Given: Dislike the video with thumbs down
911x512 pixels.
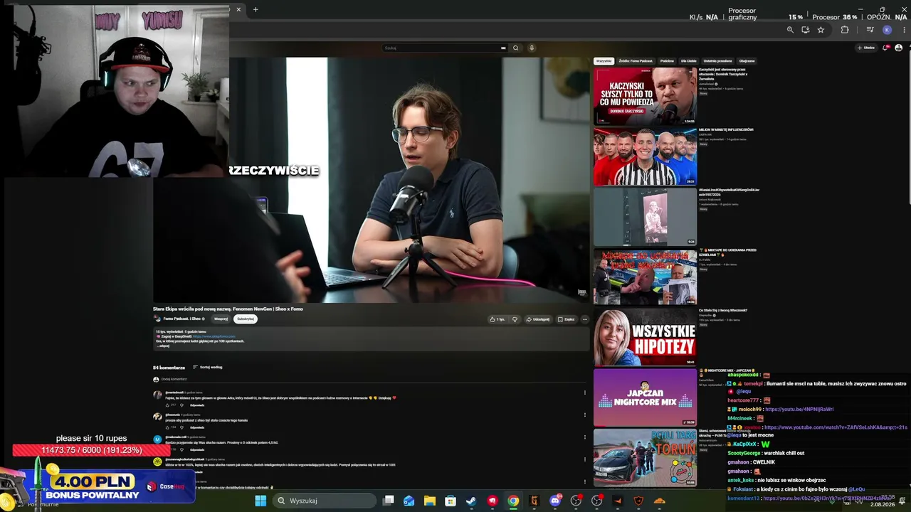Looking at the screenshot, I should 515,319.
